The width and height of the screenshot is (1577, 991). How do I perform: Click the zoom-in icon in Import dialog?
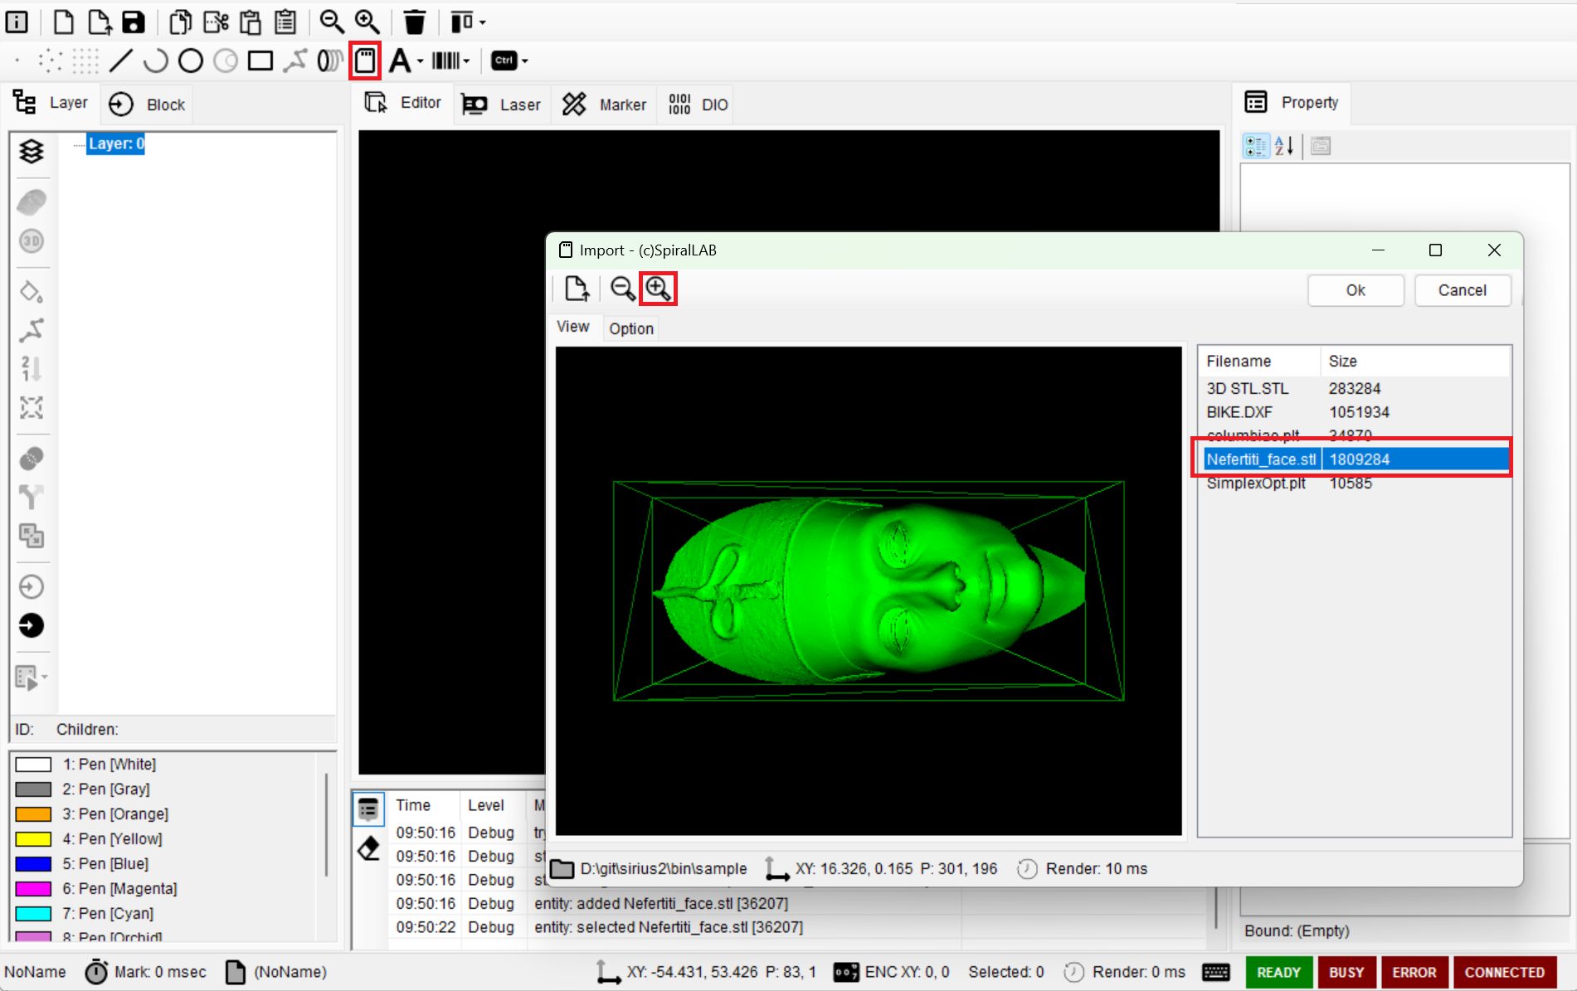658,289
